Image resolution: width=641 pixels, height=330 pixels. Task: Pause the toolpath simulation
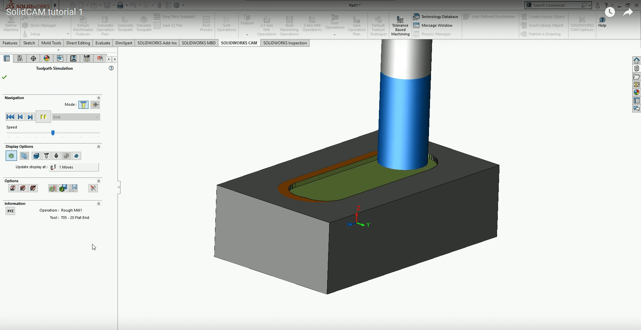point(43,117)
